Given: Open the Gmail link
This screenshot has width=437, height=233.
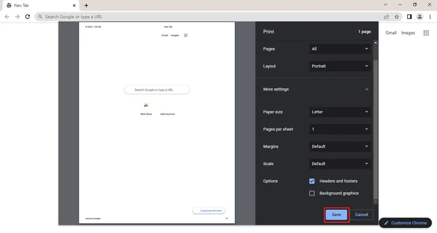Looking at the screenshot, I should point(391,33).
